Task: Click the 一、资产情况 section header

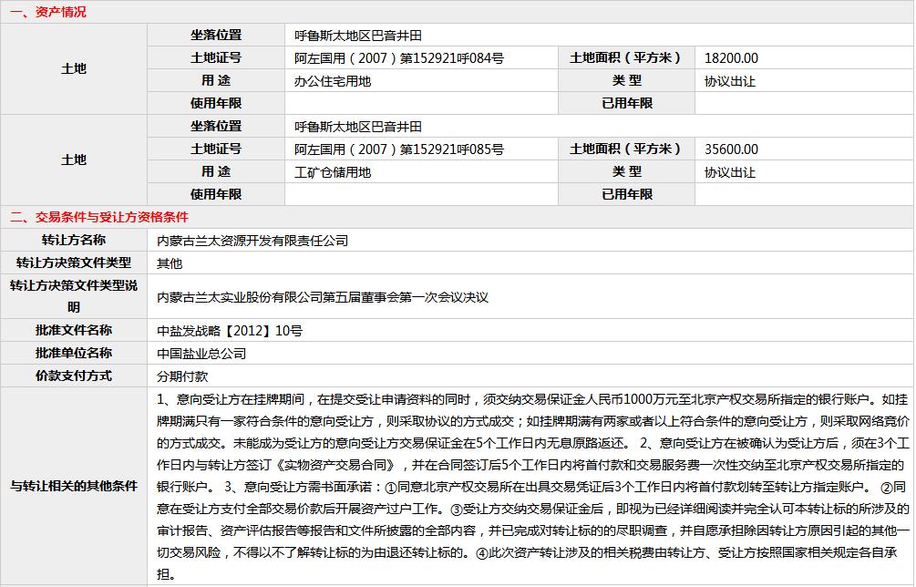Action: (48, 12)
